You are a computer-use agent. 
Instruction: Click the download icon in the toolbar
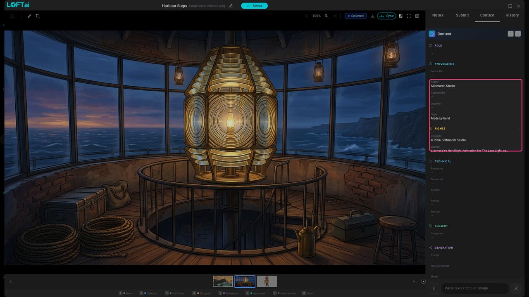373,16
